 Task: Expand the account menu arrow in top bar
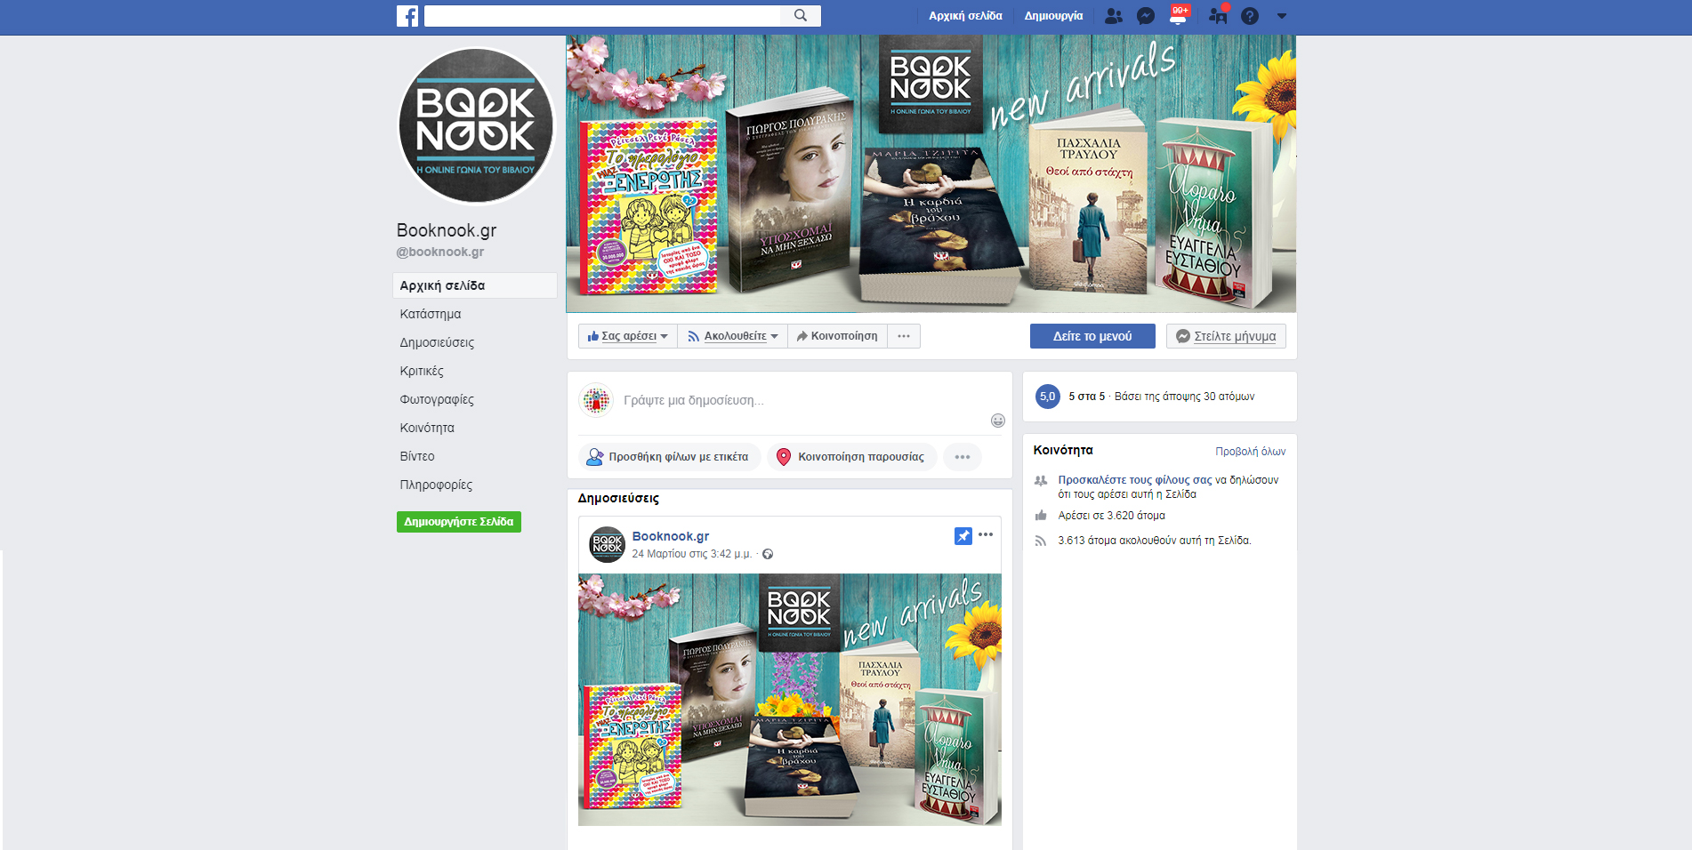click(1282, 16)
